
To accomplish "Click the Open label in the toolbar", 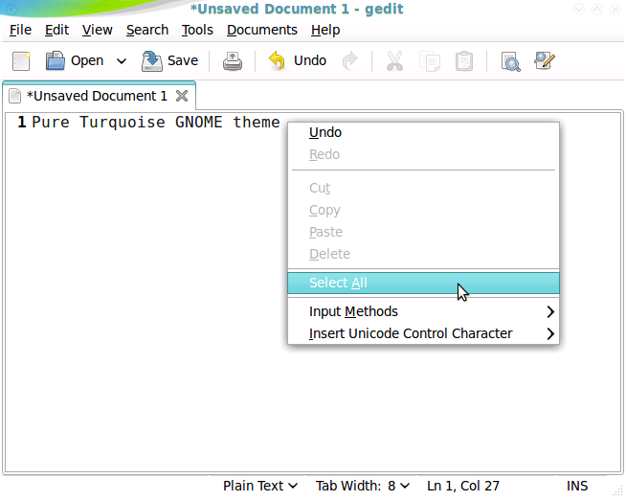I will pyautogui.click(x=87, y=60).
